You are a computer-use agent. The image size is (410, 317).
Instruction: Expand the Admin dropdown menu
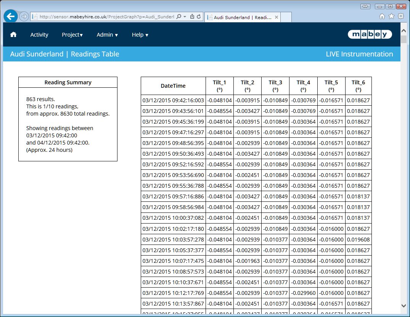[x=107, y=35]
